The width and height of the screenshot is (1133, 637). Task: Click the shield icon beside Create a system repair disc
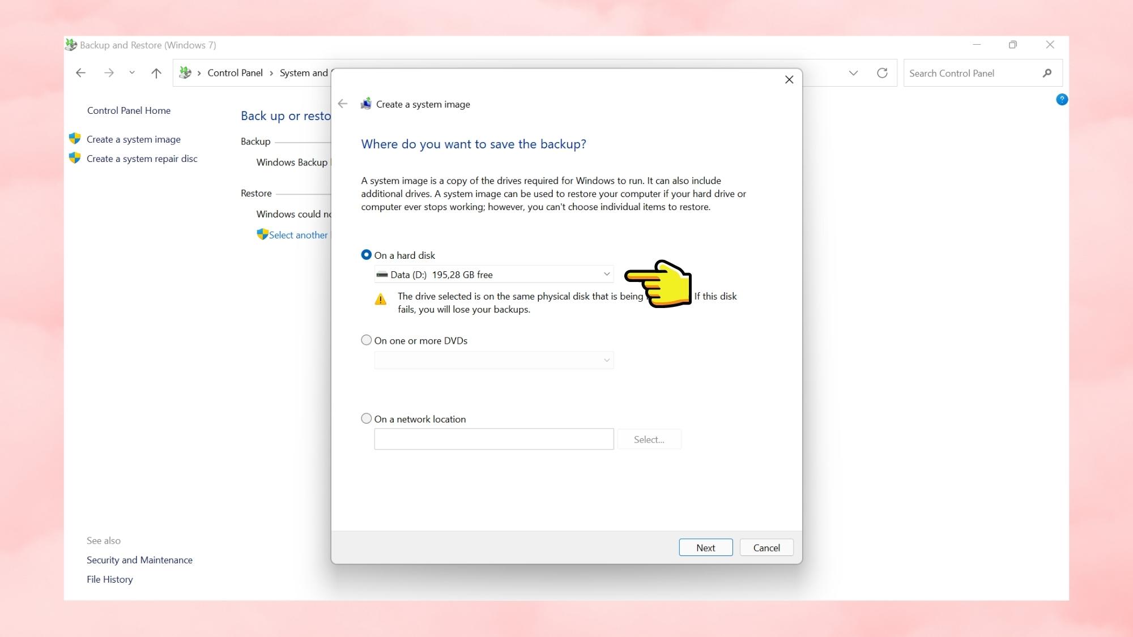75,158
